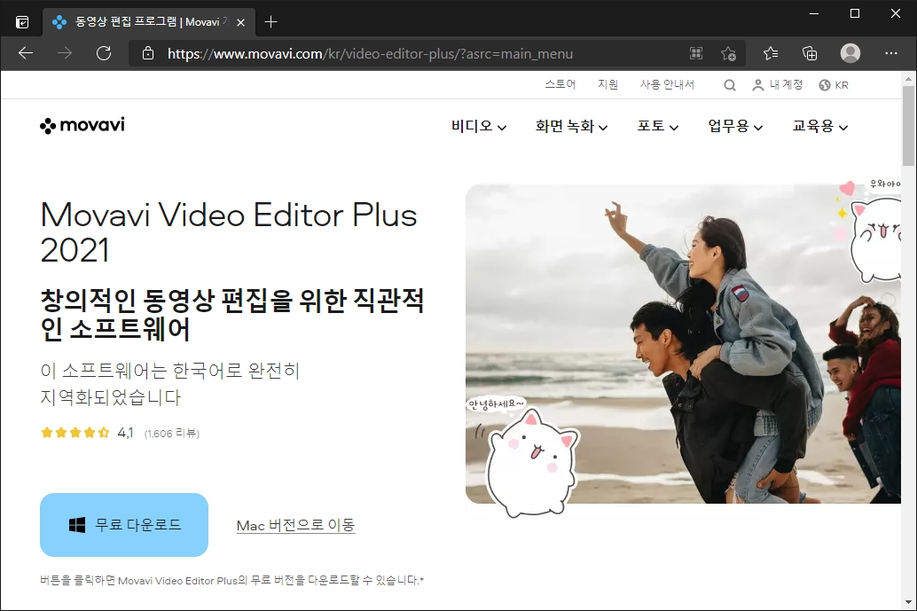Click the 4,1 rating value
Image resolution: width=917 pixels, height=611 pixels.
tap(125, 433)
